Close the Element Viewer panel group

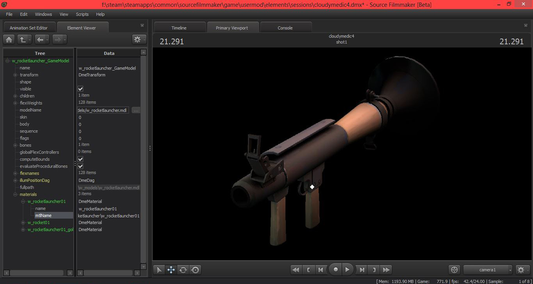point(142,25)
